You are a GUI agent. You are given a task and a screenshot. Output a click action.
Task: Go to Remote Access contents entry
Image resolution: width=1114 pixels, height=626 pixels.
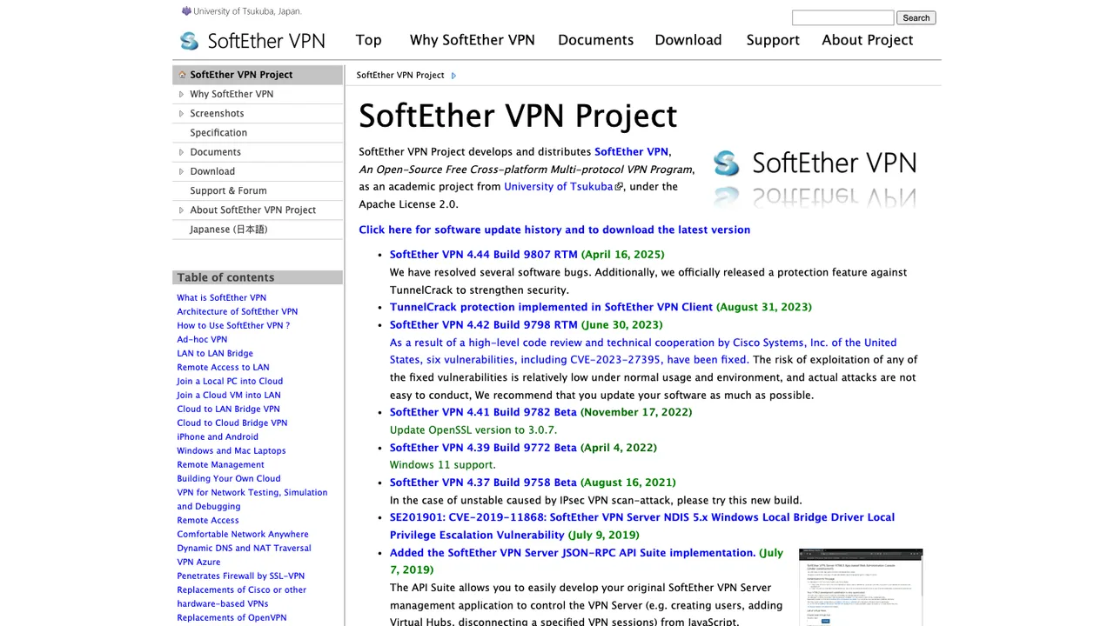(208, 520)
